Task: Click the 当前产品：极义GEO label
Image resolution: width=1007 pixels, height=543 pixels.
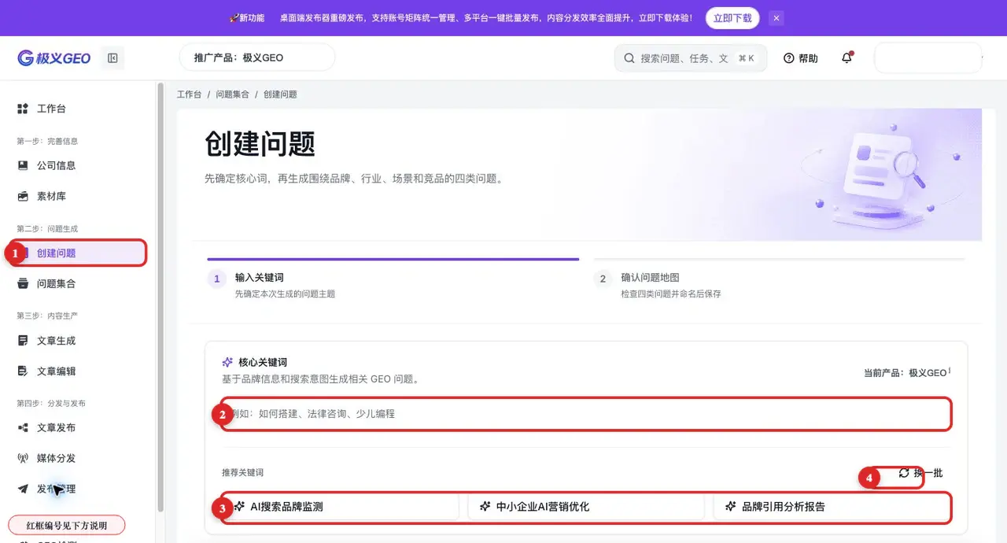Action: coord(905,373)
